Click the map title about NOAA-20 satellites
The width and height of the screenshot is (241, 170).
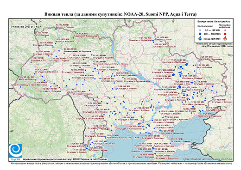coord(120,14)
